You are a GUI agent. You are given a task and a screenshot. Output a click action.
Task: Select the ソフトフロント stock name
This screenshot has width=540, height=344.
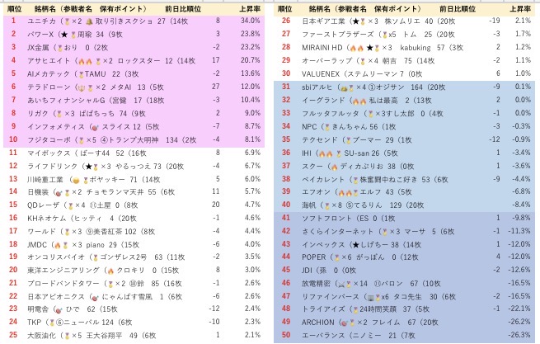pos(327,219)
